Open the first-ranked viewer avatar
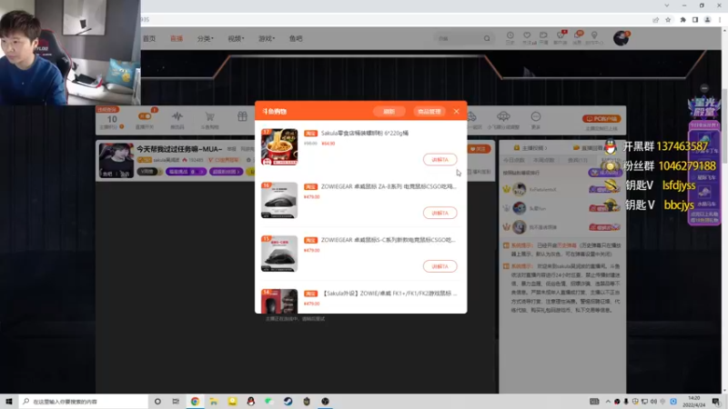728x409 pixels. (x=520, y=189)
